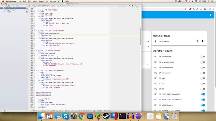Enable the [C] OR automation
216x121 pixels.
pyautogui.click(x=202, y=89)
